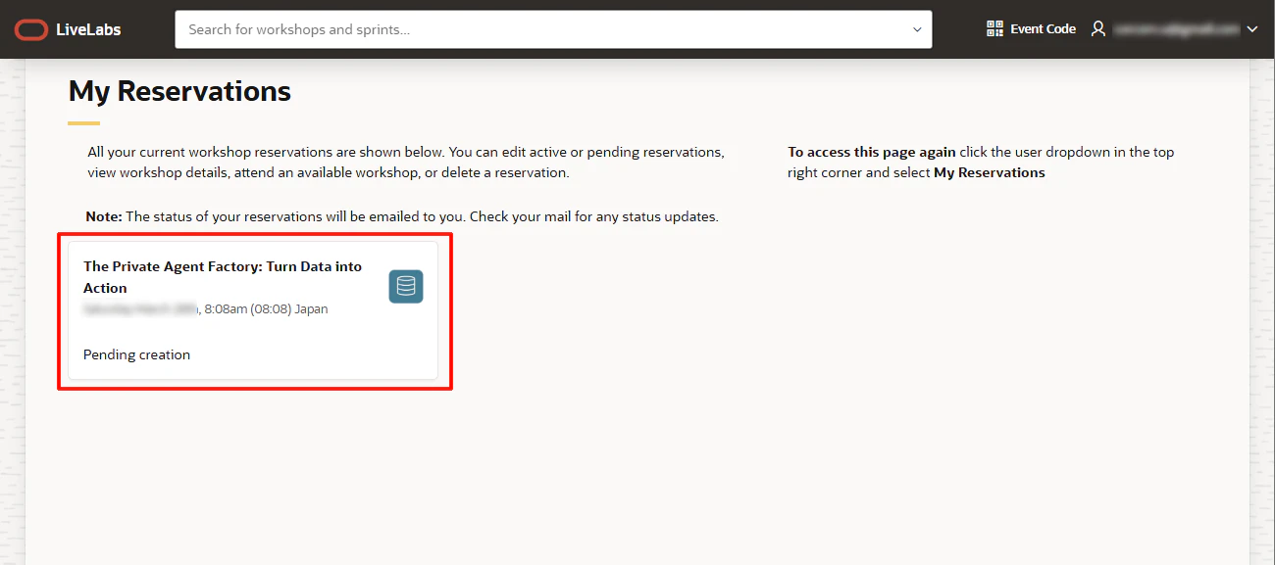Click the Event Code QR icon
1275x565 pixels.
coord(994,29)
